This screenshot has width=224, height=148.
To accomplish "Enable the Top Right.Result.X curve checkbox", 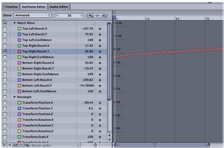I will 5,46.
